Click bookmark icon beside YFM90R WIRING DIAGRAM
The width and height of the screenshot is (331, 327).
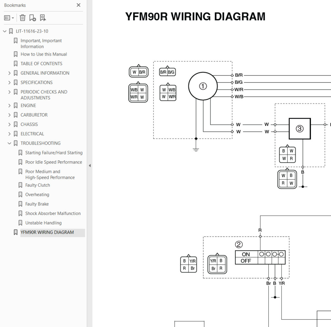pyautogui.click(x=16, y=232)
